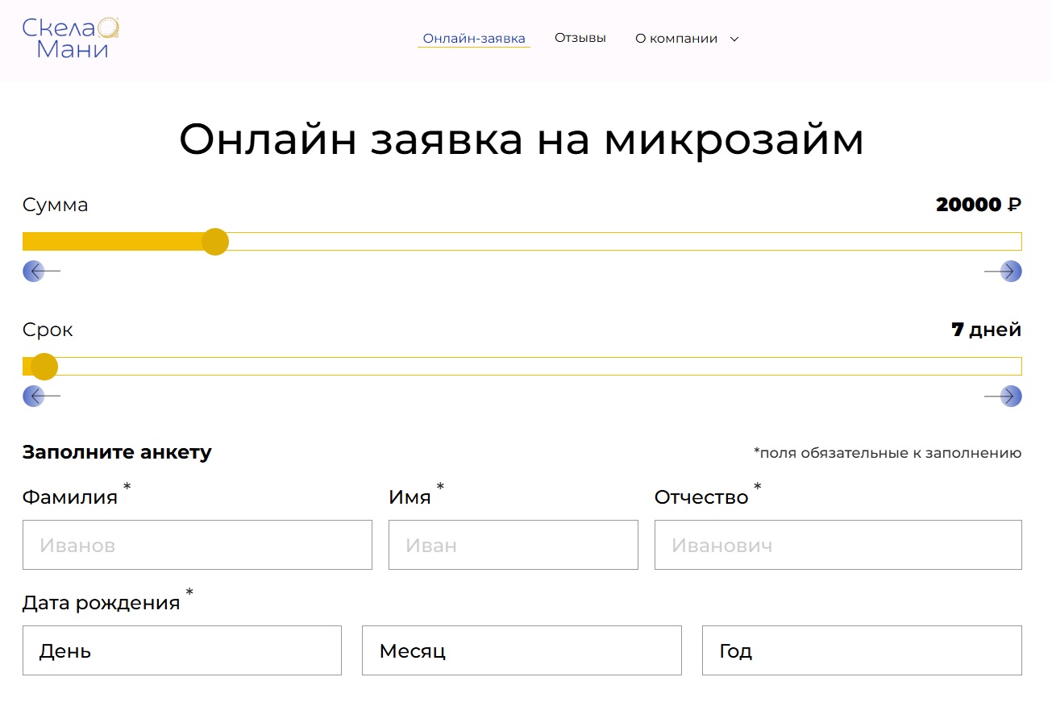
Task: Increase loan amount with right arrow under Сумма
Action: coord(1003,272)
